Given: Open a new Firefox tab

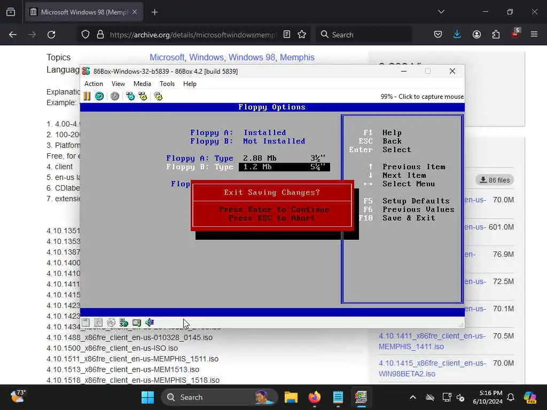Looking at the screenshot, I should point(154,12).
